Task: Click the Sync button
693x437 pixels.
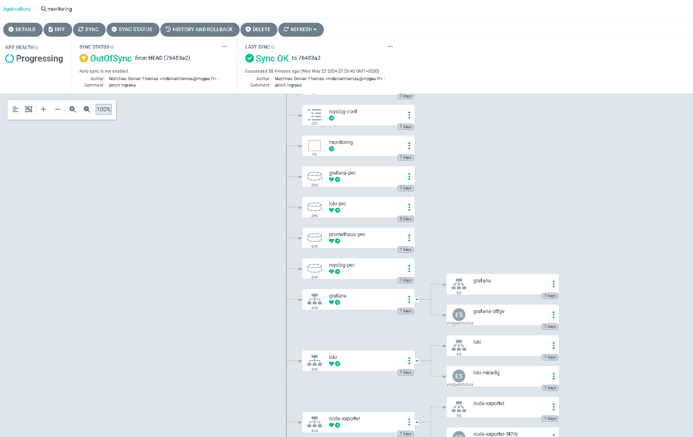Action: tap(89, 30)
